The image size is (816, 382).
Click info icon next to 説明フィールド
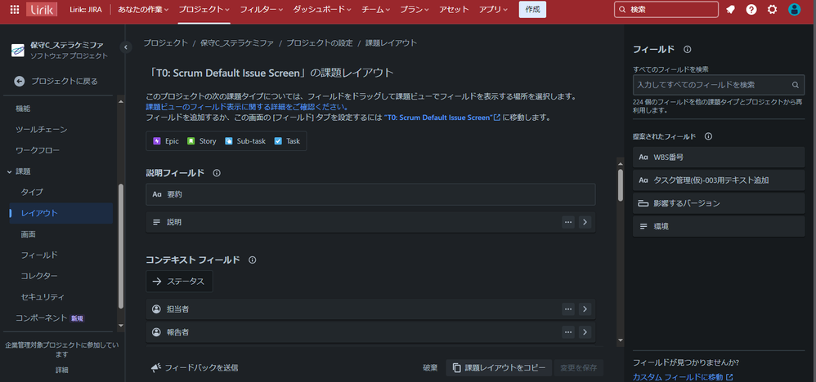(217, 173)
